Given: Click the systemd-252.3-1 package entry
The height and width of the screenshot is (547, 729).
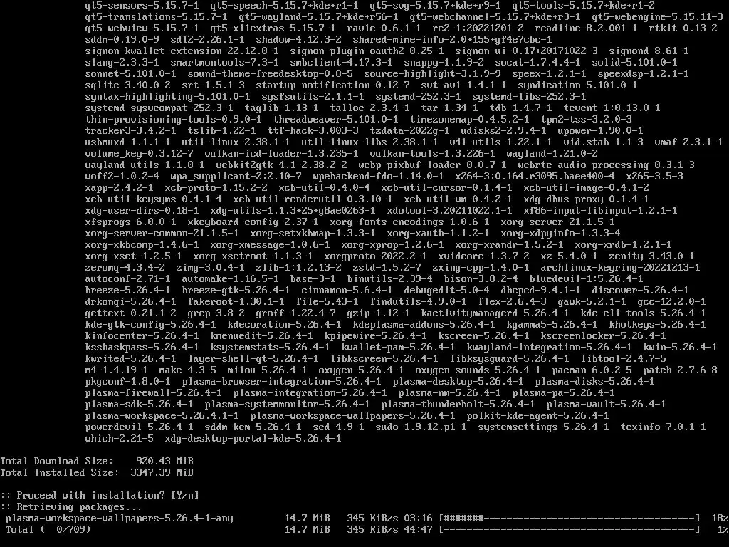Looking at the screenshot, I should click(x=418, y=96).
